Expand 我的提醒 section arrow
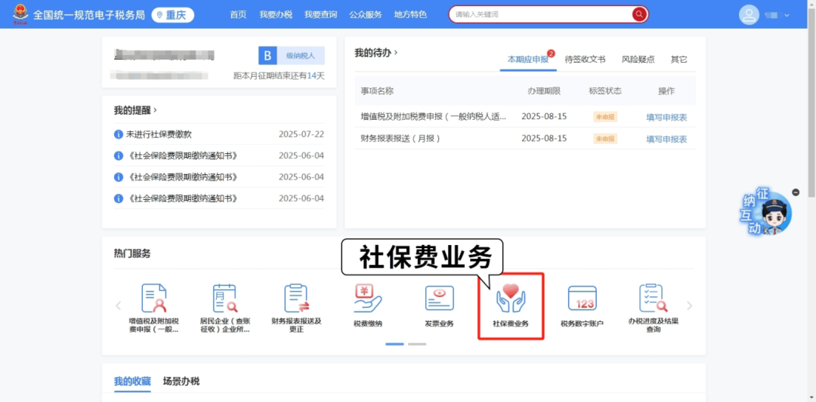This screenshot has width=816, height=402. (156, 110)
